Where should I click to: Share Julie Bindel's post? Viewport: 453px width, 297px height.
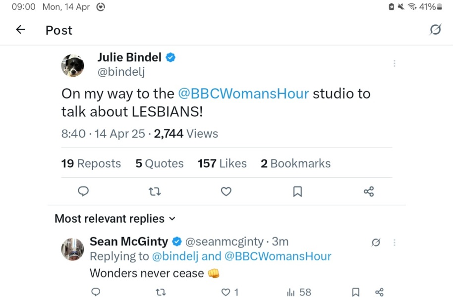point(369,192)
